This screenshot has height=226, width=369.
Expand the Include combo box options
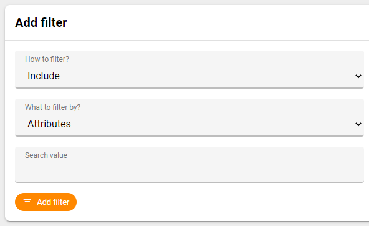coord(189,69)
